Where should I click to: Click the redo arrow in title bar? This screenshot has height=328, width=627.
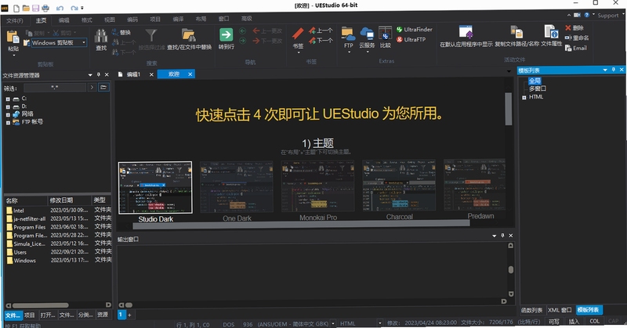point(74,8)
